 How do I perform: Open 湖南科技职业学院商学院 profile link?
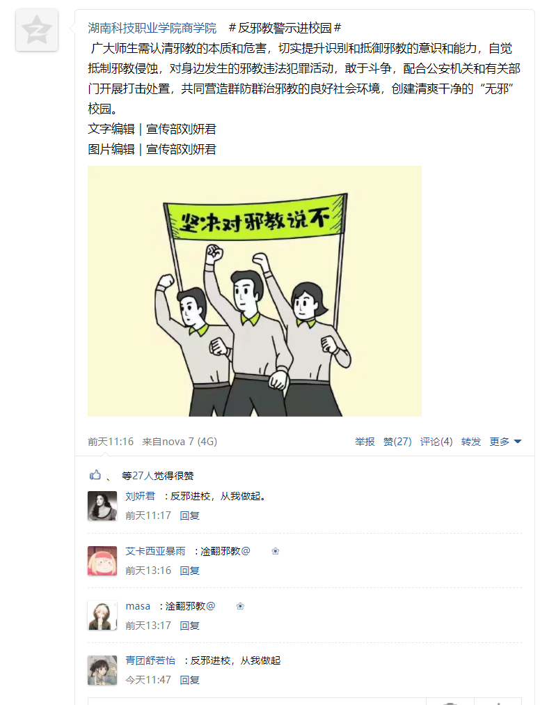click(152, 29)
